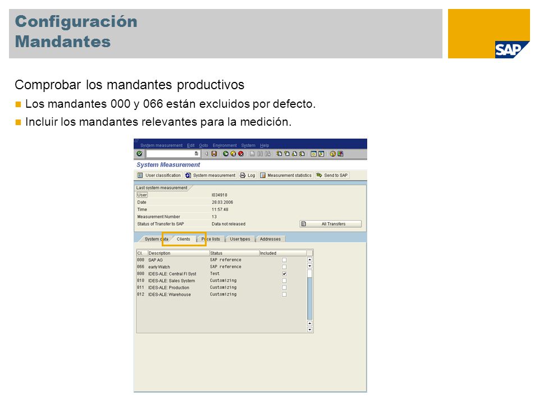
Task: Click the Included column header
Action: (283, 253)
